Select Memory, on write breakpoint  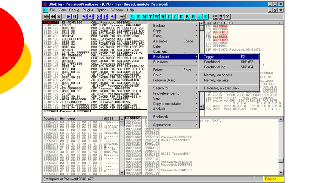point(229,80)
